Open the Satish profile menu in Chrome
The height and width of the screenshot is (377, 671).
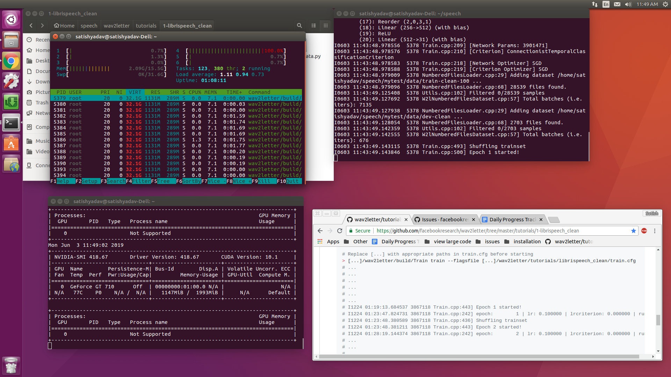coord(651,213)
